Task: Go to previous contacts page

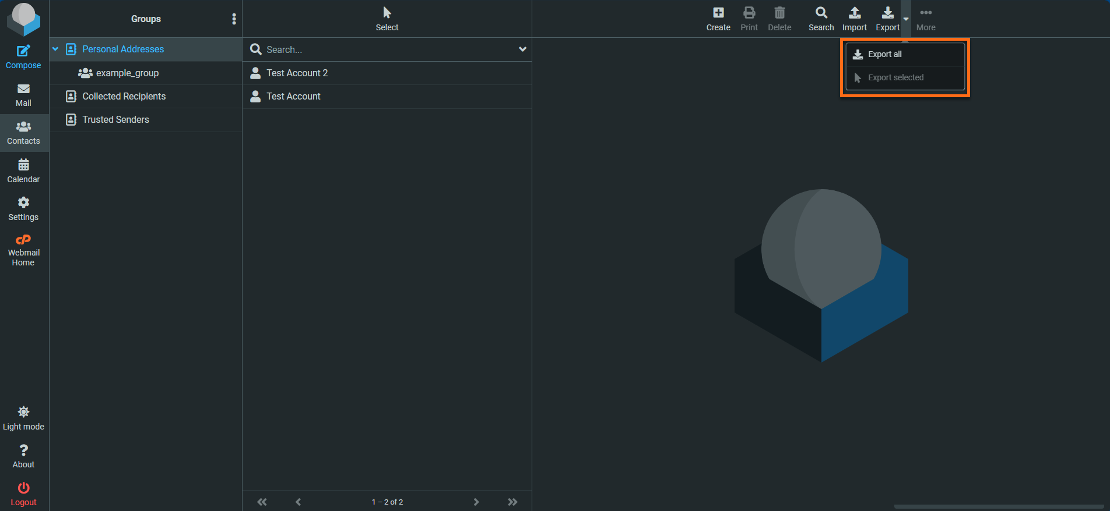Action: 298,502
